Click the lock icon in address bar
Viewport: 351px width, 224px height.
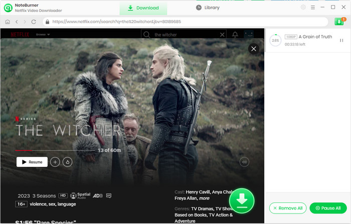coord(47,22)
